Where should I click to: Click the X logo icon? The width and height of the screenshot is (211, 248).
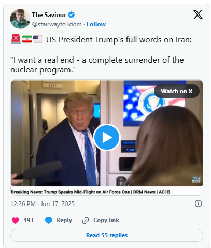(198, 14)
